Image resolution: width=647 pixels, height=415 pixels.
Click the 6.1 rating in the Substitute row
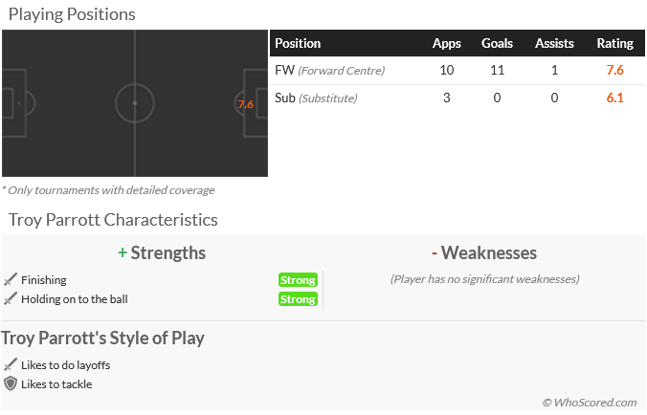pyautogui.click(x=614, y=98)
